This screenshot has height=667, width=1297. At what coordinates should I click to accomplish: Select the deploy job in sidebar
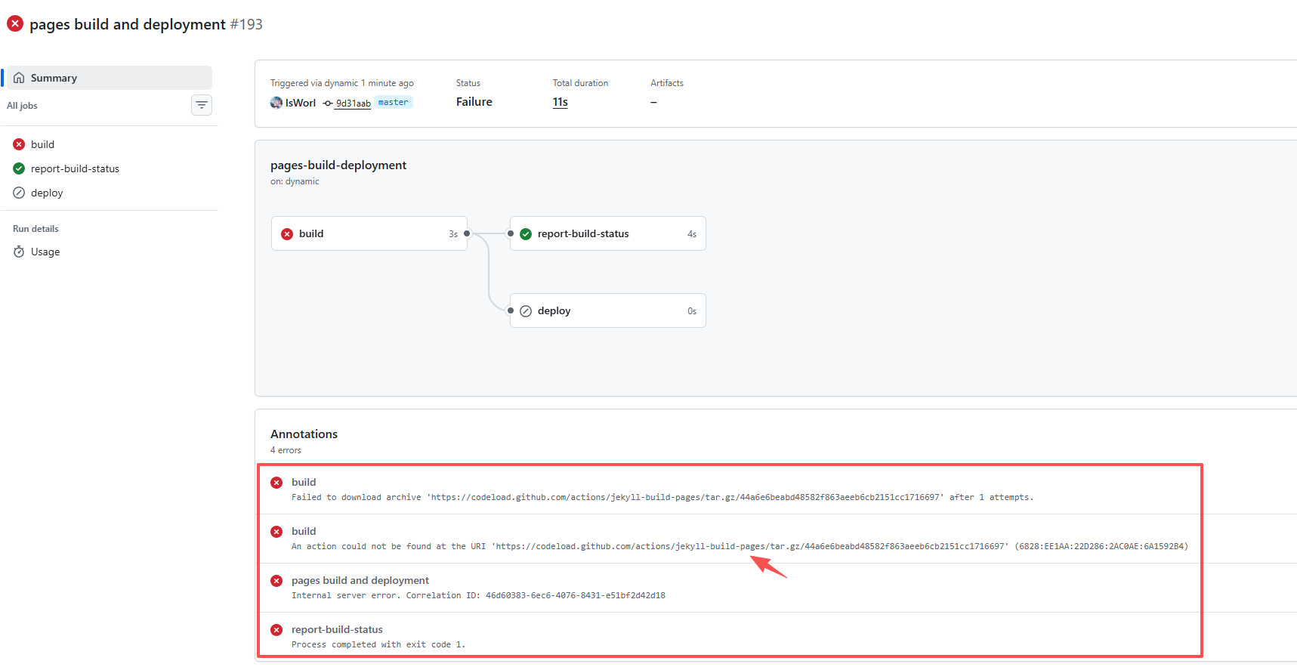(x=47, y=193)
